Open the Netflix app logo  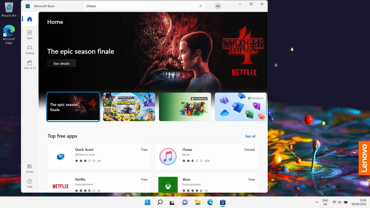point(61,186)
